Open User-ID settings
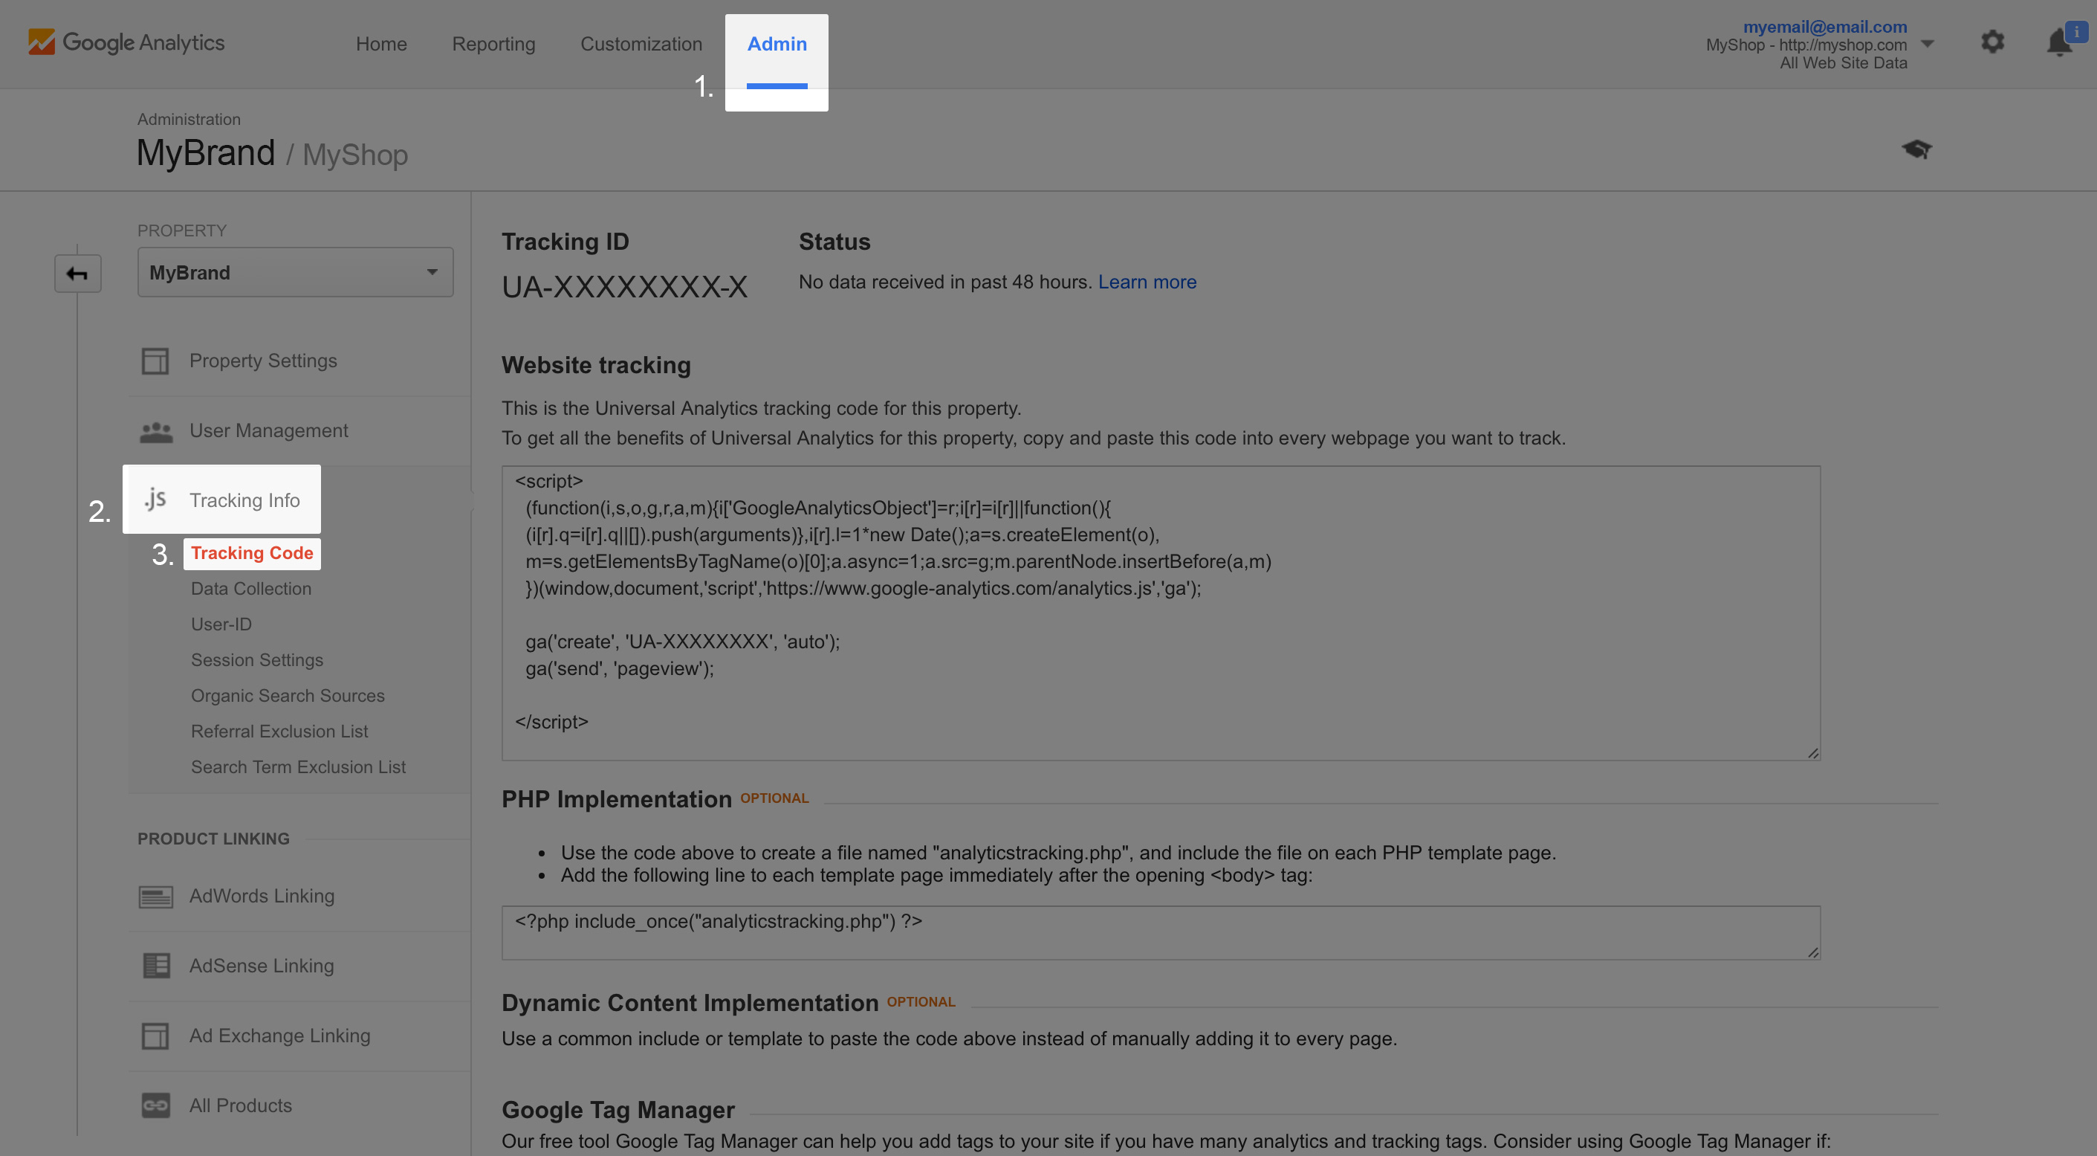Viewport: 2097px width, 1156px height. click(221, 624)
